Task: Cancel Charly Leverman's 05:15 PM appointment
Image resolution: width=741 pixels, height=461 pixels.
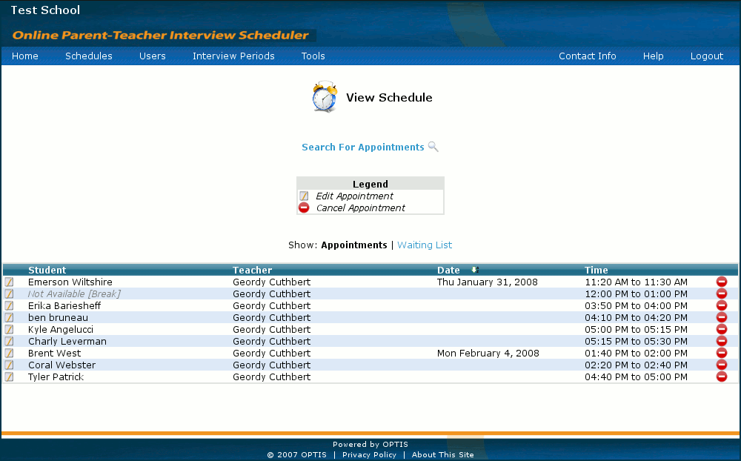Action: point(722,342)
